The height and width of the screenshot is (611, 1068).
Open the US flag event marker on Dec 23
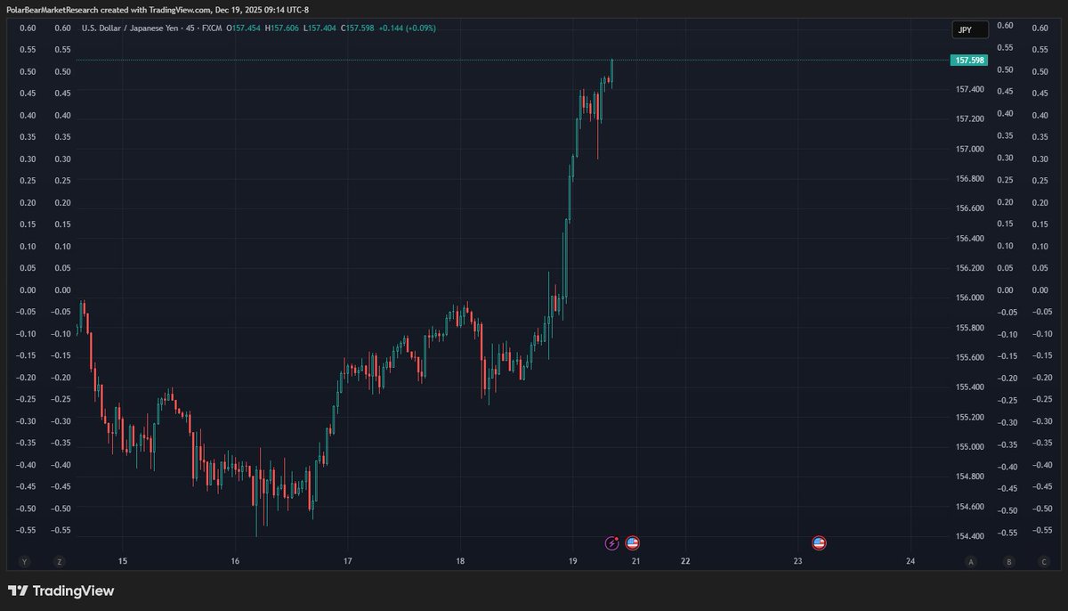(x=818, y=542)
